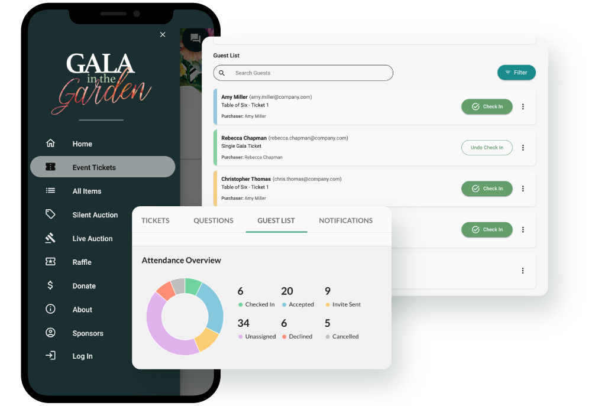This screenshot has height=406, width=592.
Task: Open the chat bubbles icon
Action: pos(195,38)
